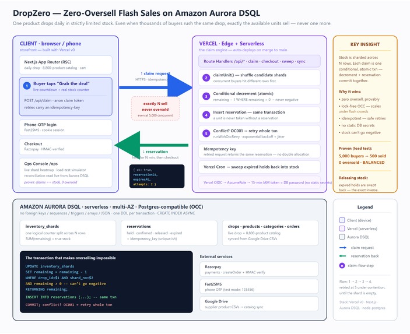Click the reservations table card title
The width and height of the screenshot is (410, 334).
click(139, 226)
